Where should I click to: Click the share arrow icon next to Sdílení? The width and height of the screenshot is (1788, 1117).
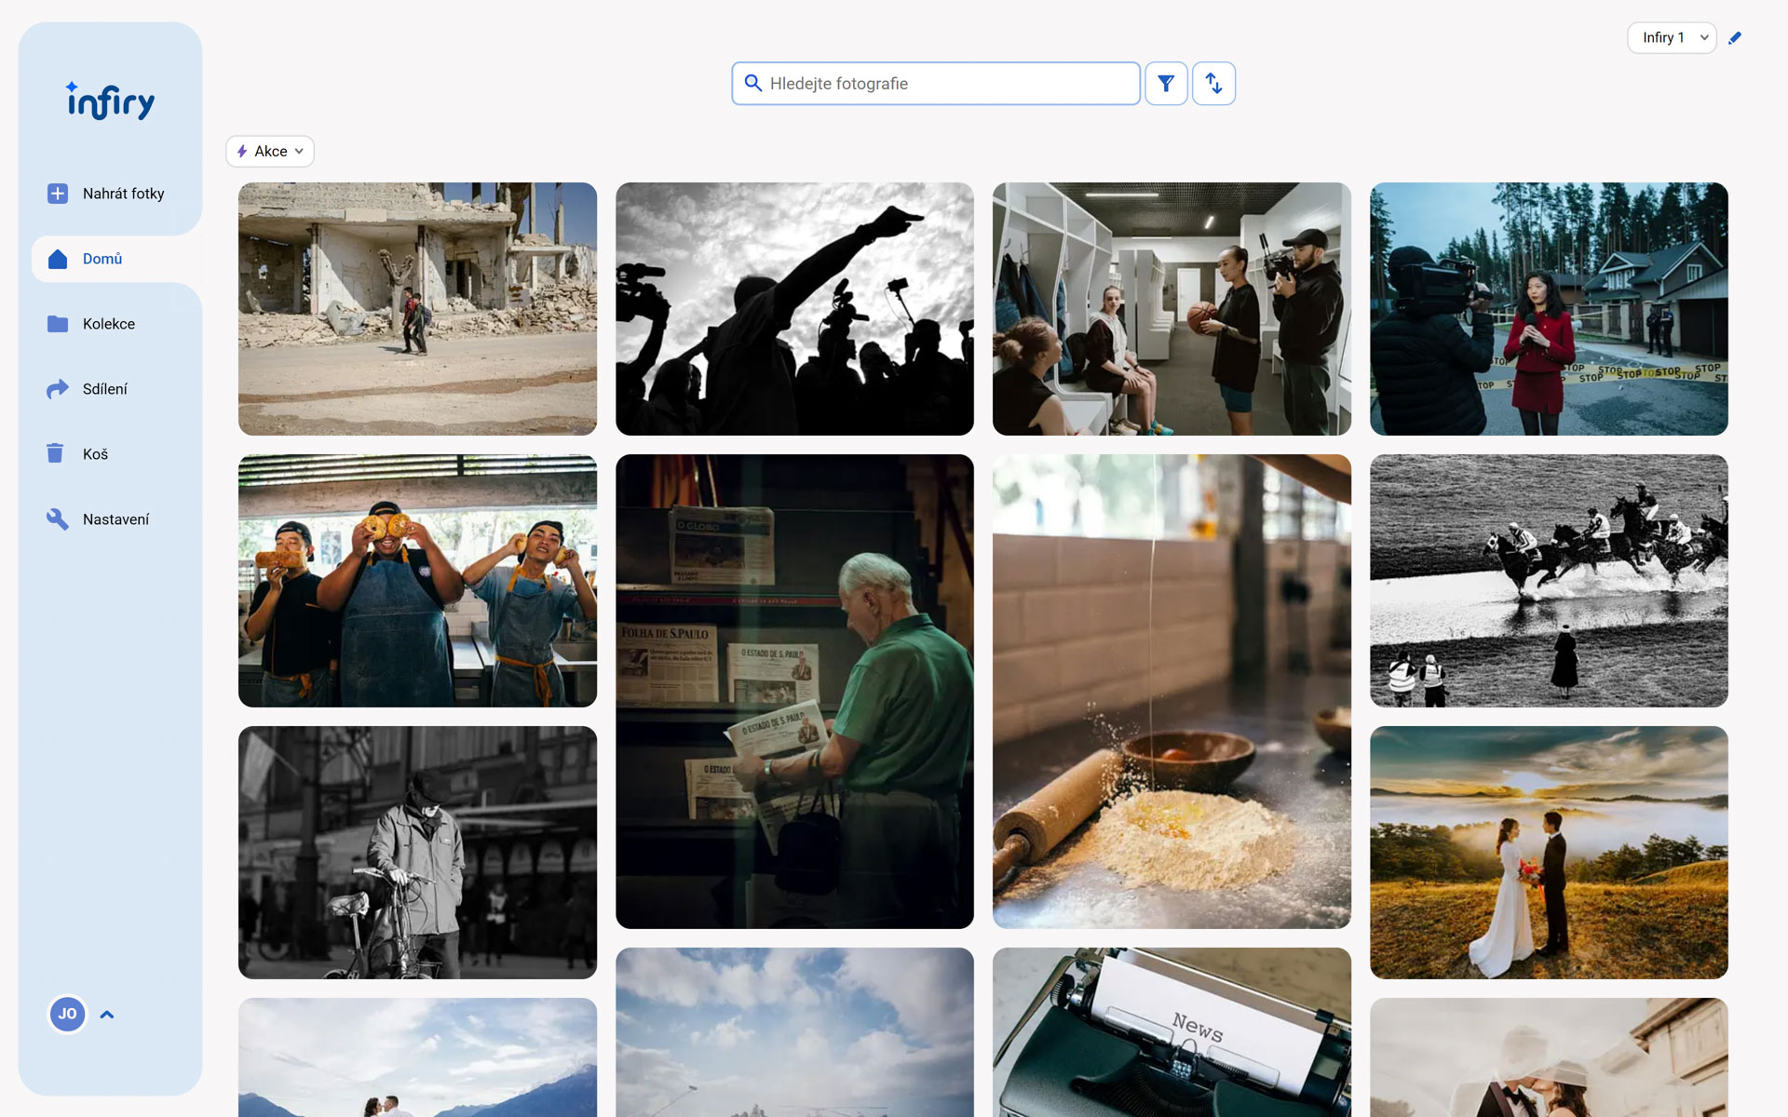pos(58,389)
